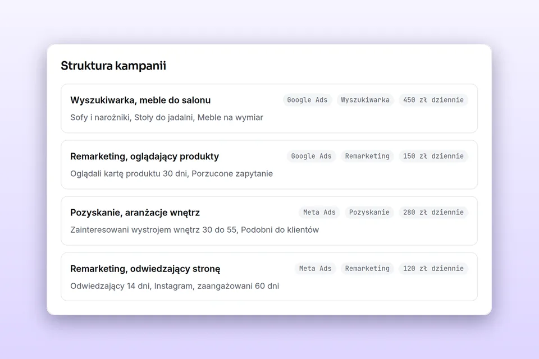Screen dimensions: 539x359
Task: Click Remarketing tag on oglądający produkty row
Action: tap(367, 157)
